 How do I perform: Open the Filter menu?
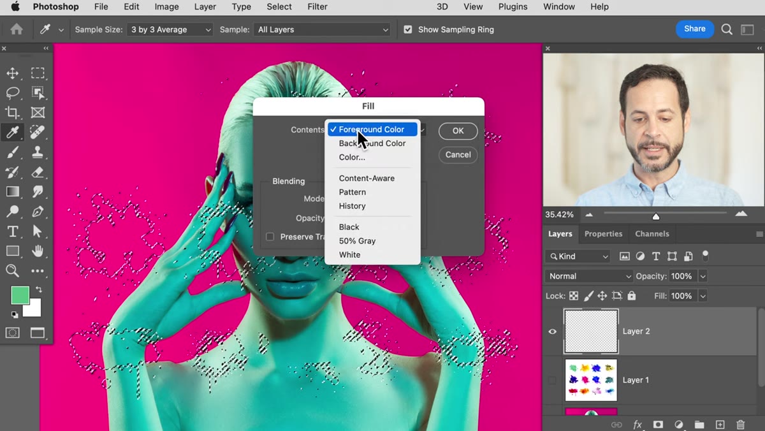[x=317, y=7]
